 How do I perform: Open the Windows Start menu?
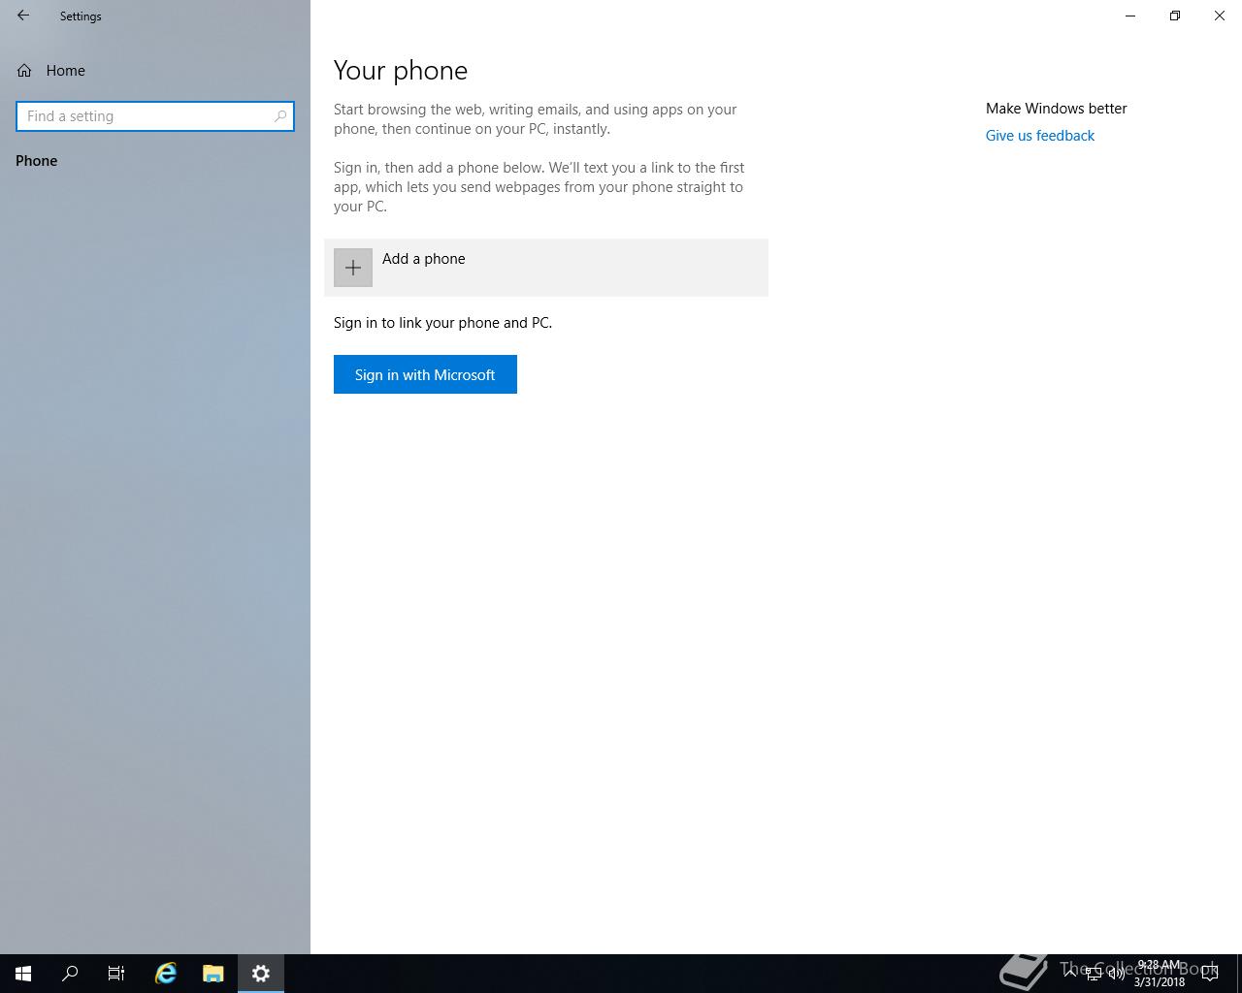[23, 974]
